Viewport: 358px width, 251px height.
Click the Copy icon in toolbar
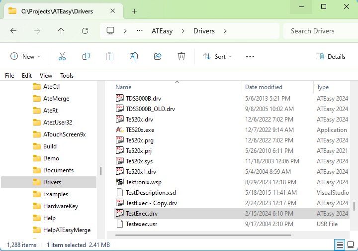pos(86,57)
